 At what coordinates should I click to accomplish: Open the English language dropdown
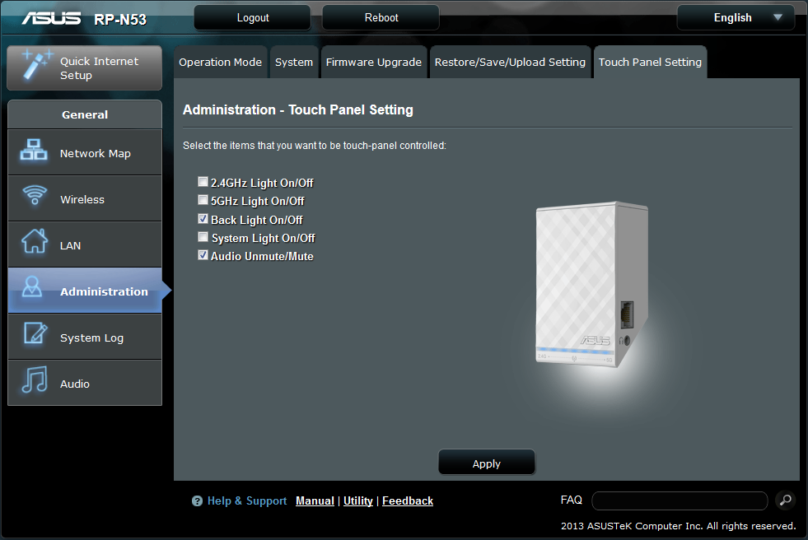point(735,17)
